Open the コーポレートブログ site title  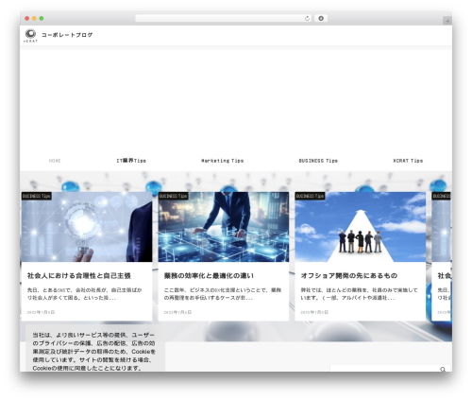click(x=67, y=35)
